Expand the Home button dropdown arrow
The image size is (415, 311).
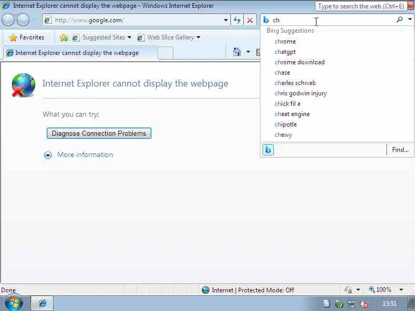(248, 52)
